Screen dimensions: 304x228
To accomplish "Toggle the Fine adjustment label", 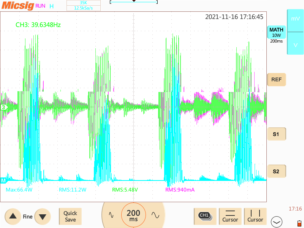I will pyautogui.click(x=28, y=217).
